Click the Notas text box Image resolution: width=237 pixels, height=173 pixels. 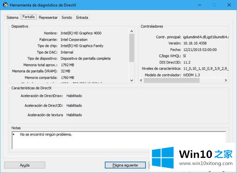(119, 140)
